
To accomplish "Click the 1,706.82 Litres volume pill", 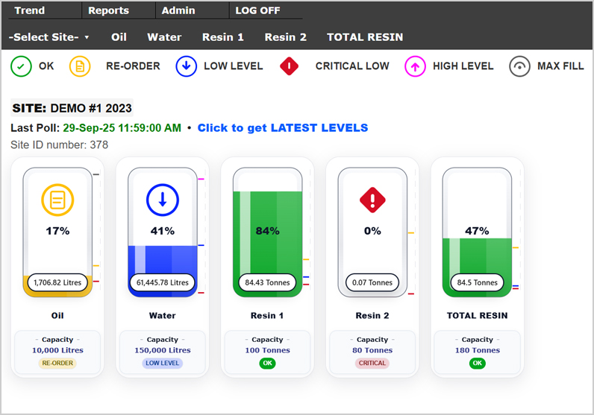I will coord(57,282).
